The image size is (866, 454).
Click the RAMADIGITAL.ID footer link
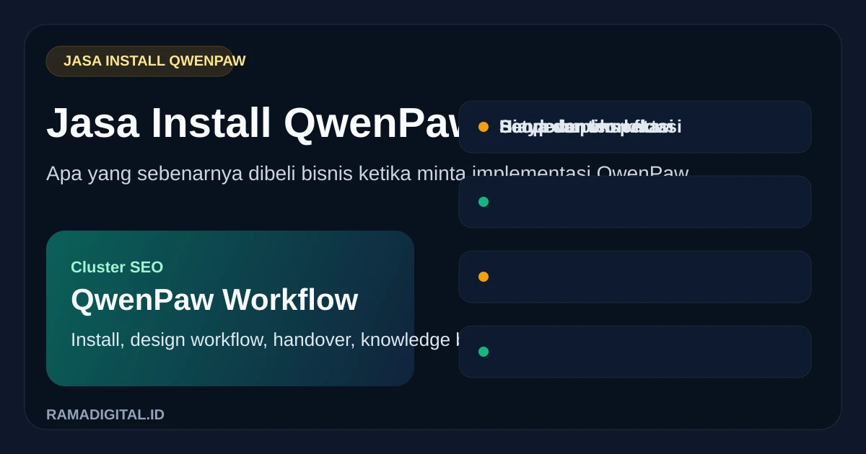point(105,414)
